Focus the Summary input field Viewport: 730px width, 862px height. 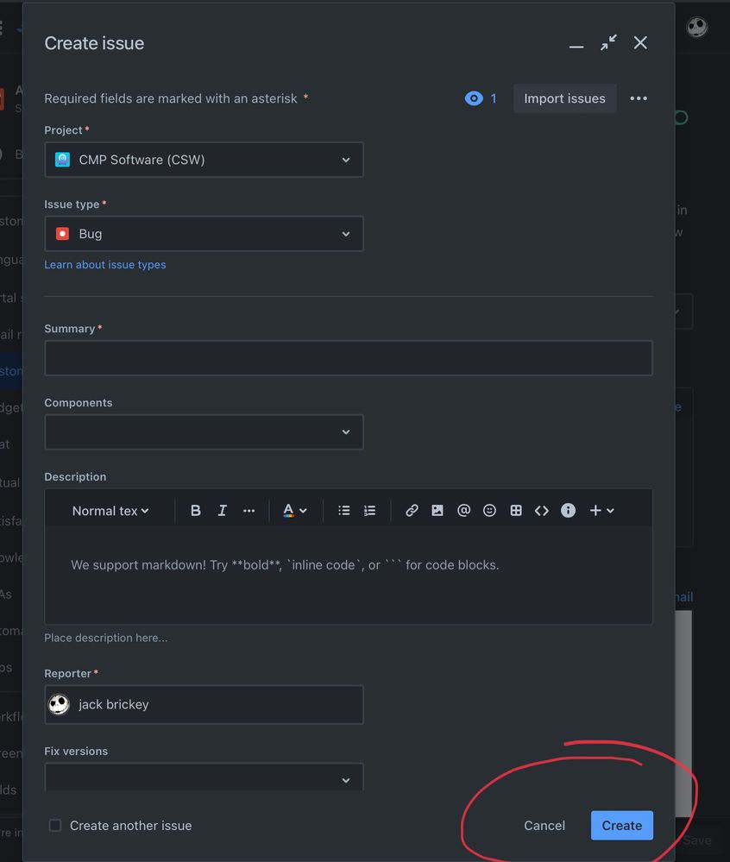pos(349,358)
